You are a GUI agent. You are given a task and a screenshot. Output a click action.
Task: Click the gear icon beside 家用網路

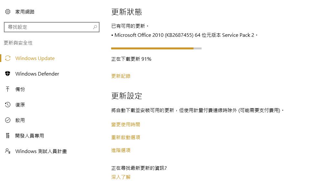point(8,12)
